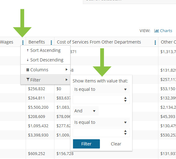Image resolution: width=176 pixels, height=159 pixels.
Task: Open the first "Is equal to" dropdown
Action: pyautogui.click(x=101, y=89)
